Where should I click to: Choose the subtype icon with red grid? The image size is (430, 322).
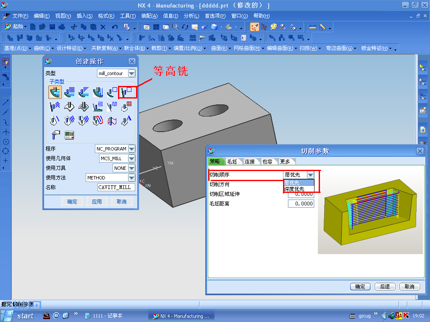(127, 106)
